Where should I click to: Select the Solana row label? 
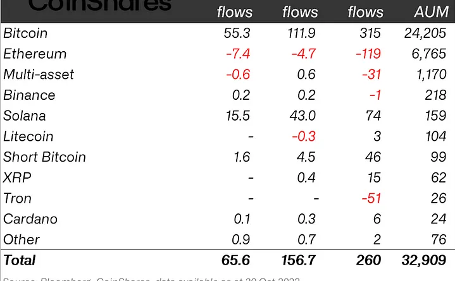point(25,116)
